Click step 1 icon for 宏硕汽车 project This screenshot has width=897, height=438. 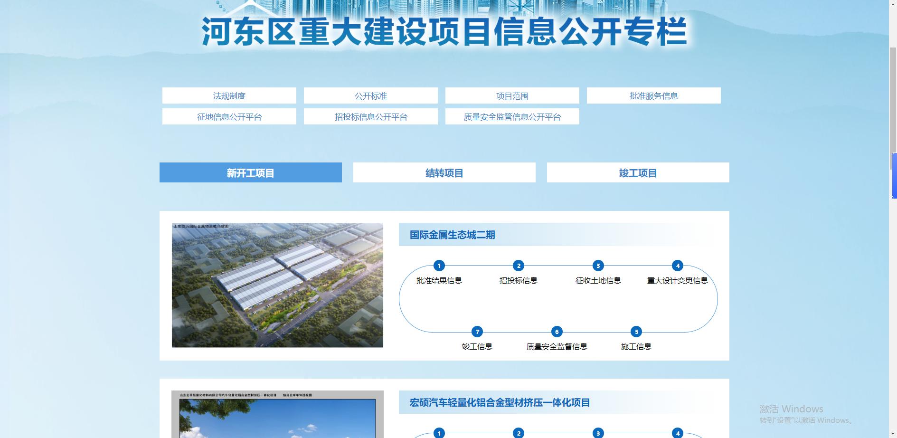tap(439, 433)
